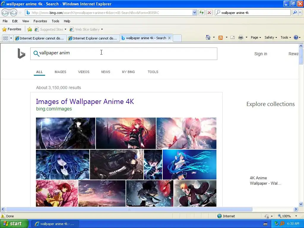Click the Home icon in command bar
The height and width of the screenshot is (228, 304).
tap(208, 37)
